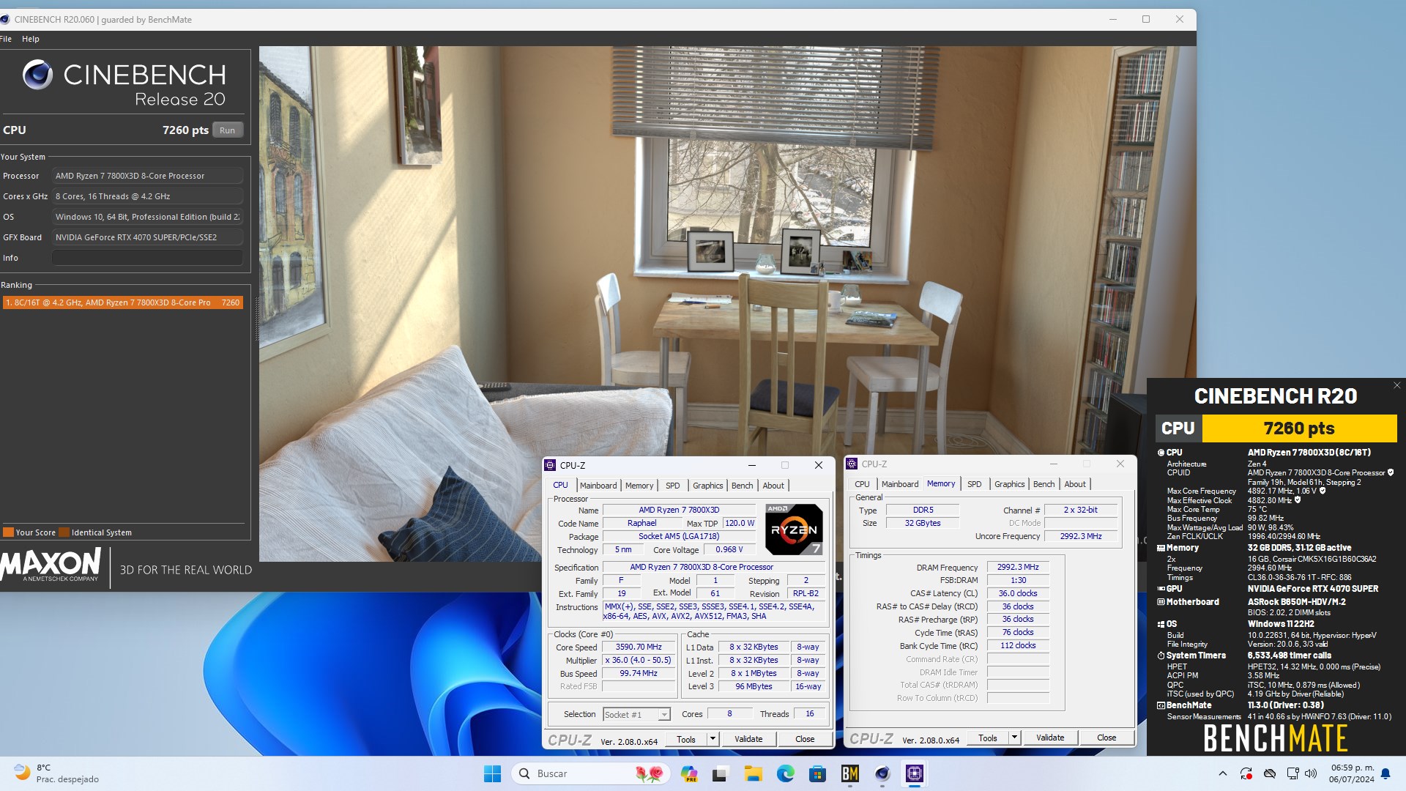Click the brown Identical System legend swatch

(64, 532)
